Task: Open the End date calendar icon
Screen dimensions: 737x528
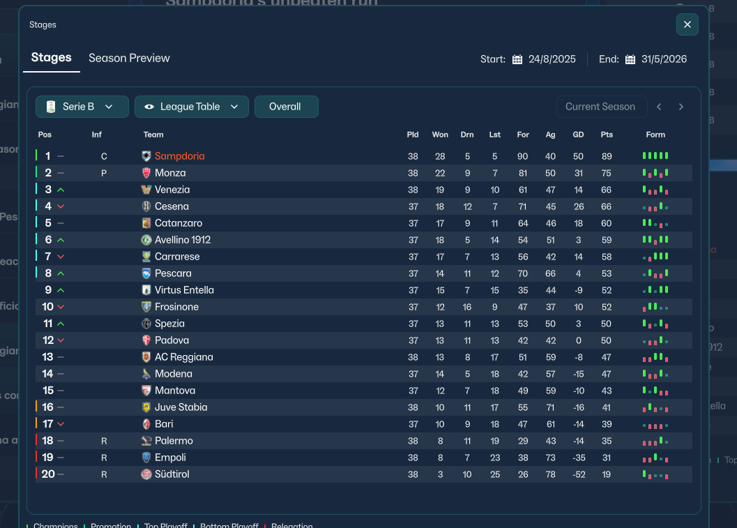Action: point(630,59)
